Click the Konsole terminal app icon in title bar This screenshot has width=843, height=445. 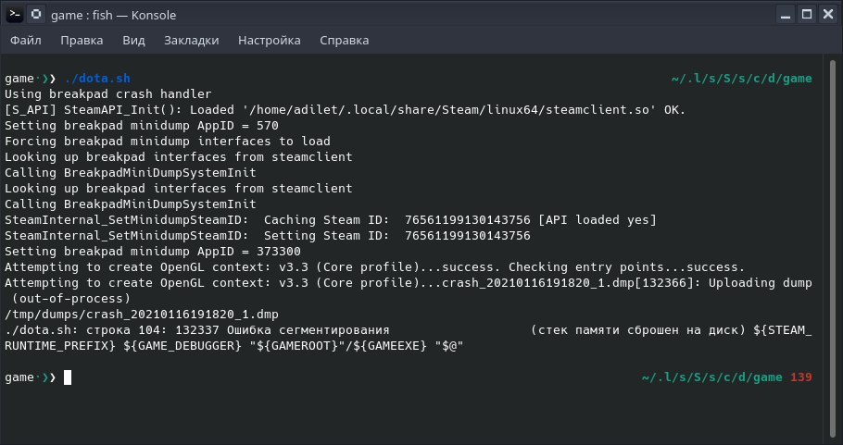point(15,15)
